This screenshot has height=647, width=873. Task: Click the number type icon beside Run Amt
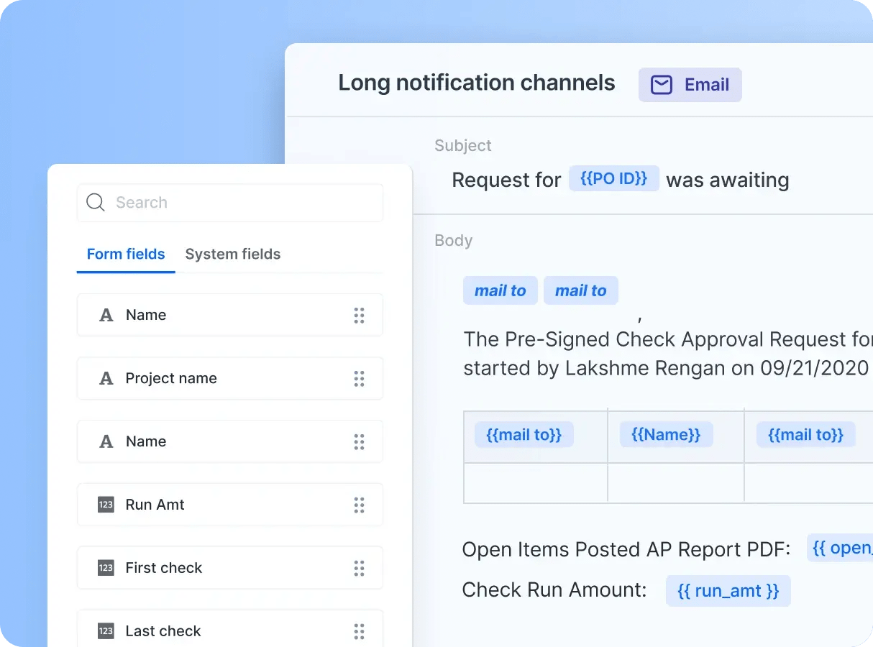(x=106, y=505)
